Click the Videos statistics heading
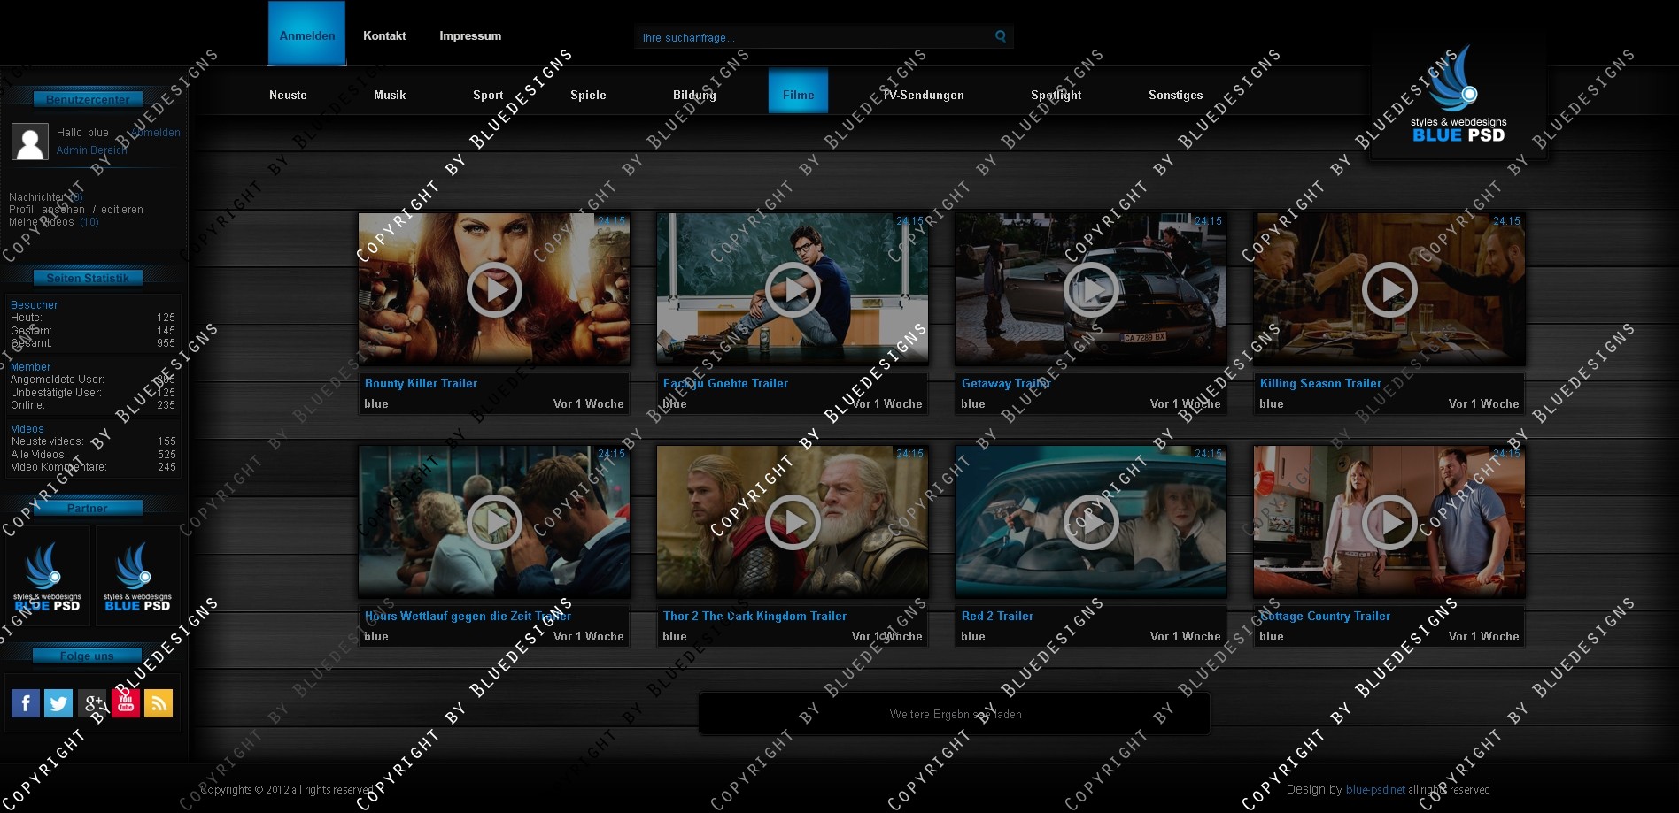The image size is (1679, 813). pyautogui.click(x=27, y=429)
